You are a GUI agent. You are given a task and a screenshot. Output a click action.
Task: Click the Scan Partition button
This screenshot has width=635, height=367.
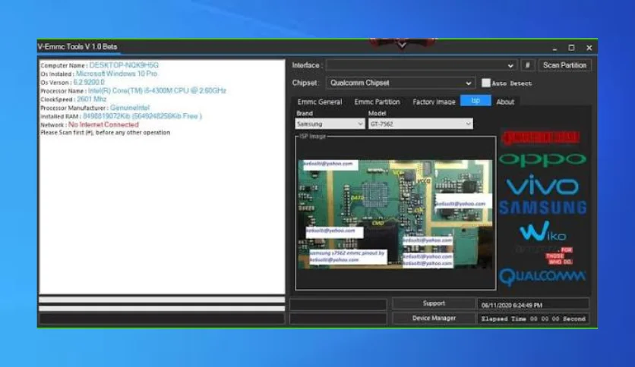pos(564,65)
